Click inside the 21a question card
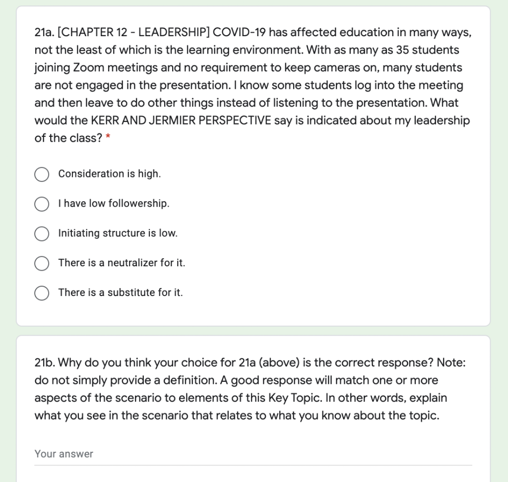Viewport: 508px width, 482px height. point(254,164)
